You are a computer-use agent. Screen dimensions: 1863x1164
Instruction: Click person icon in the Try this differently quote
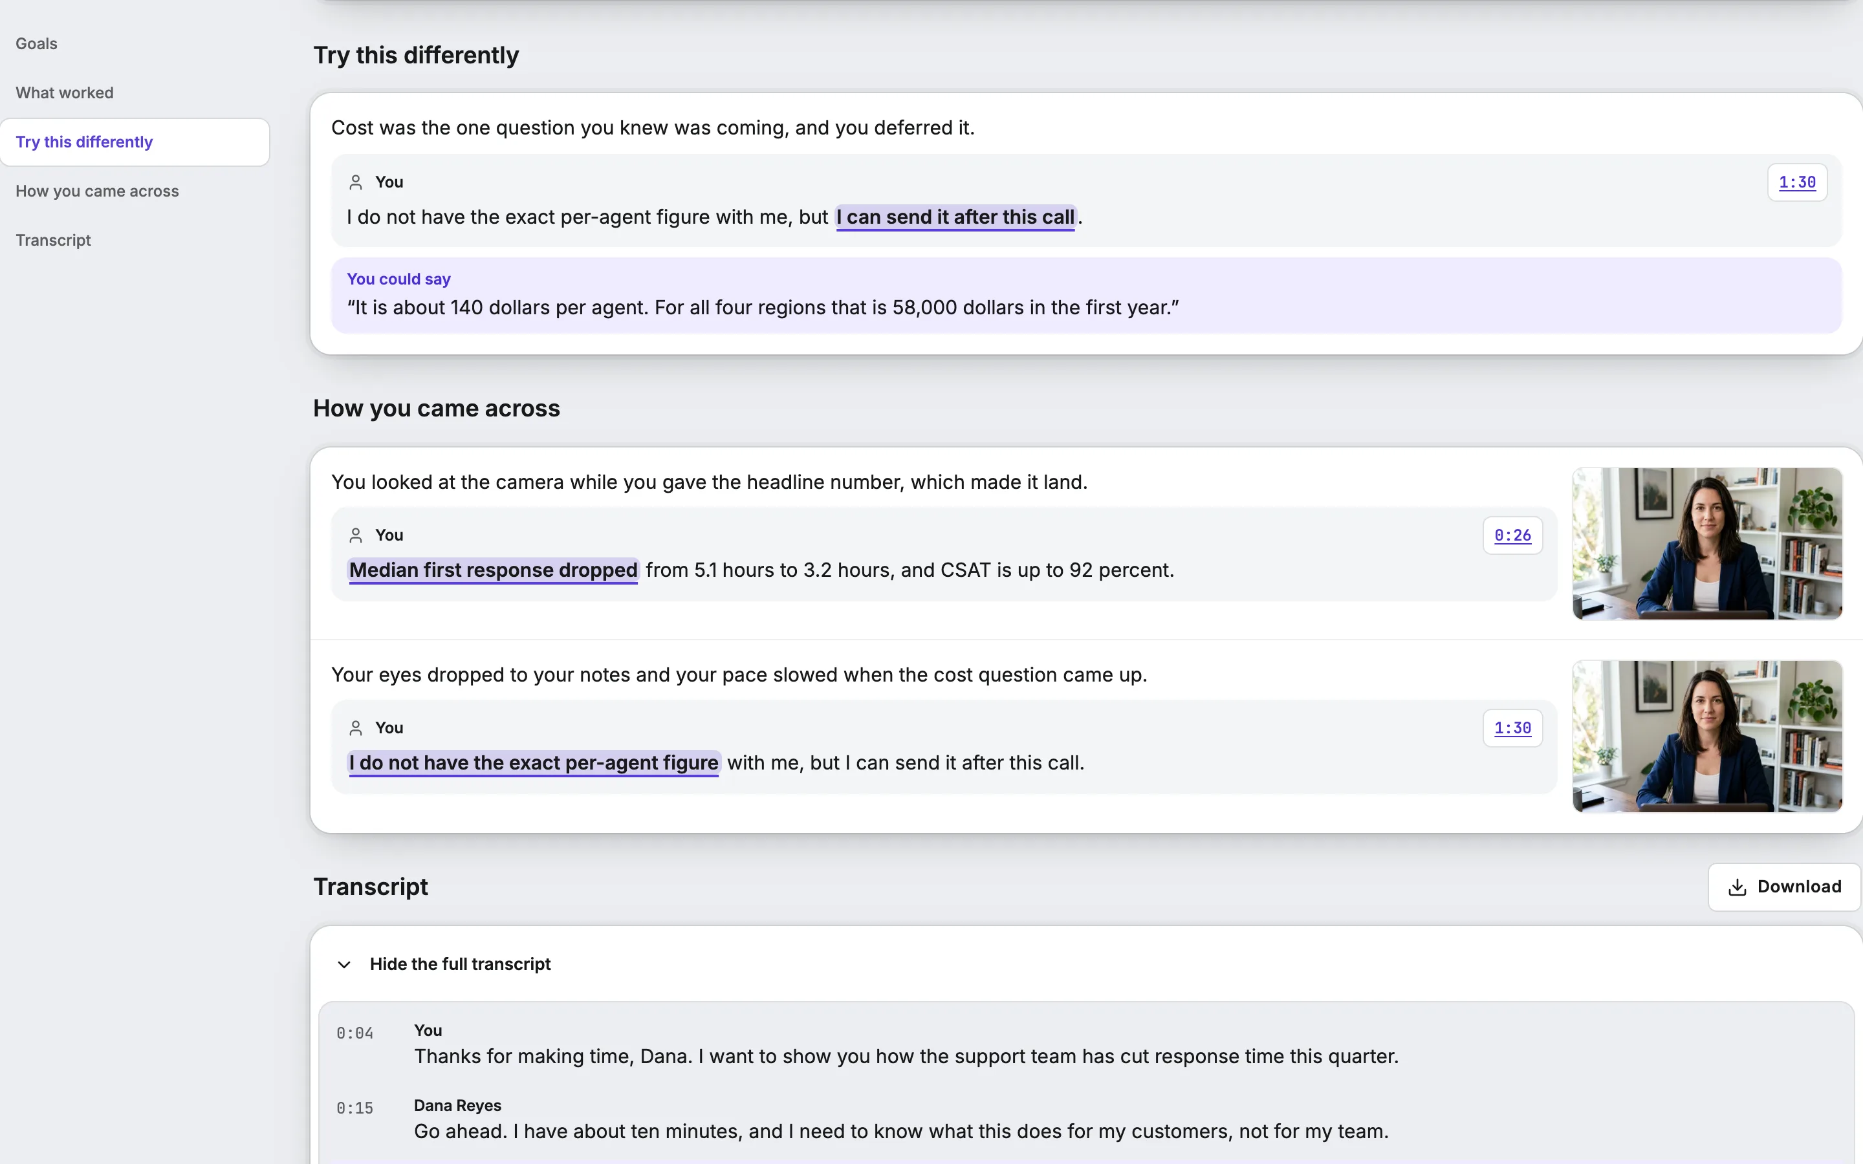pyautogui.click(x=356, y=182)
